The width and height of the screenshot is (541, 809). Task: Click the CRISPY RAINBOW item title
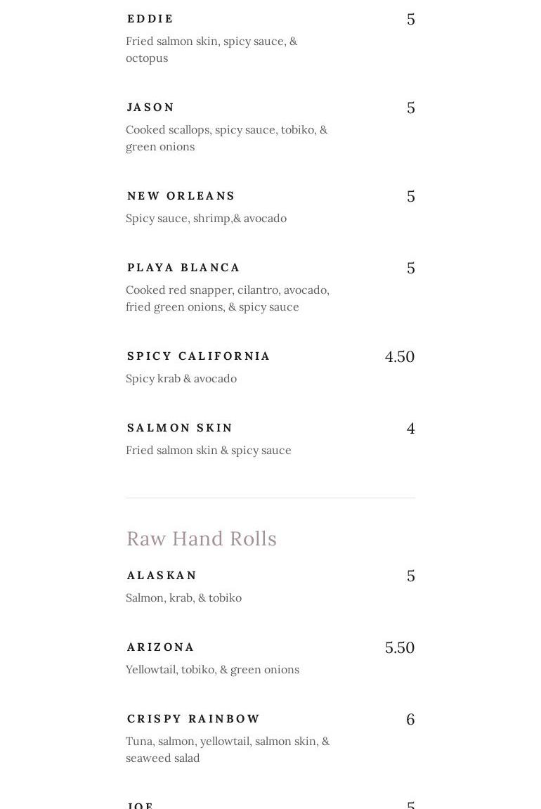pos(193,719)
